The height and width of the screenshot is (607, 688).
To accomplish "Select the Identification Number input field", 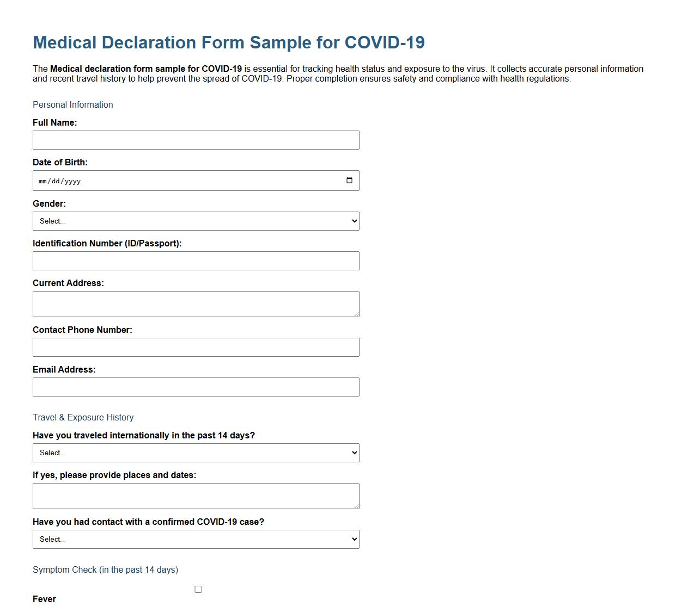I will pyautogui.click(x=196, y=261).
